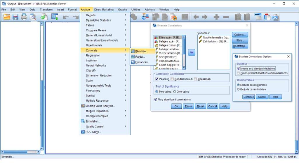Expand the Regression submenu
The image size is (299, 163).
click(x=105, y=56)
